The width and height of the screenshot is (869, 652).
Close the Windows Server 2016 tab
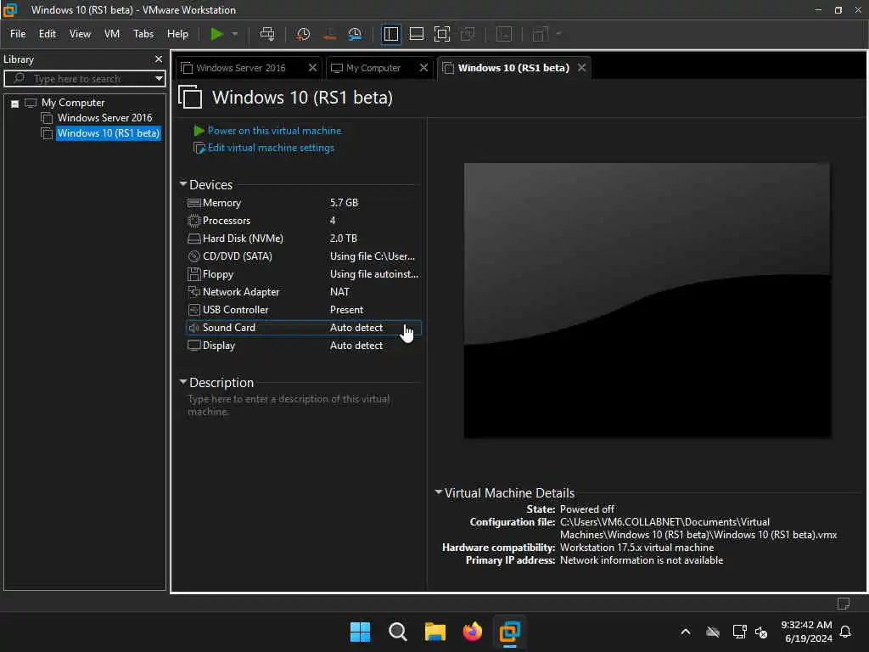(x=312, y=68)
